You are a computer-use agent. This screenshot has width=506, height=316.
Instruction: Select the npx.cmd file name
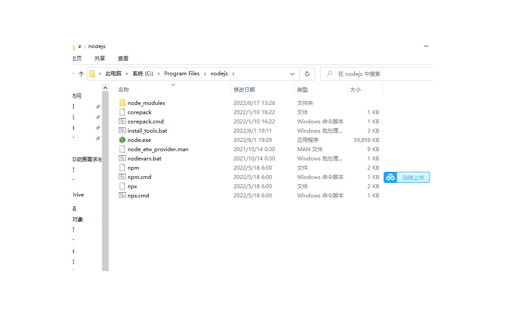pos(138,196)
